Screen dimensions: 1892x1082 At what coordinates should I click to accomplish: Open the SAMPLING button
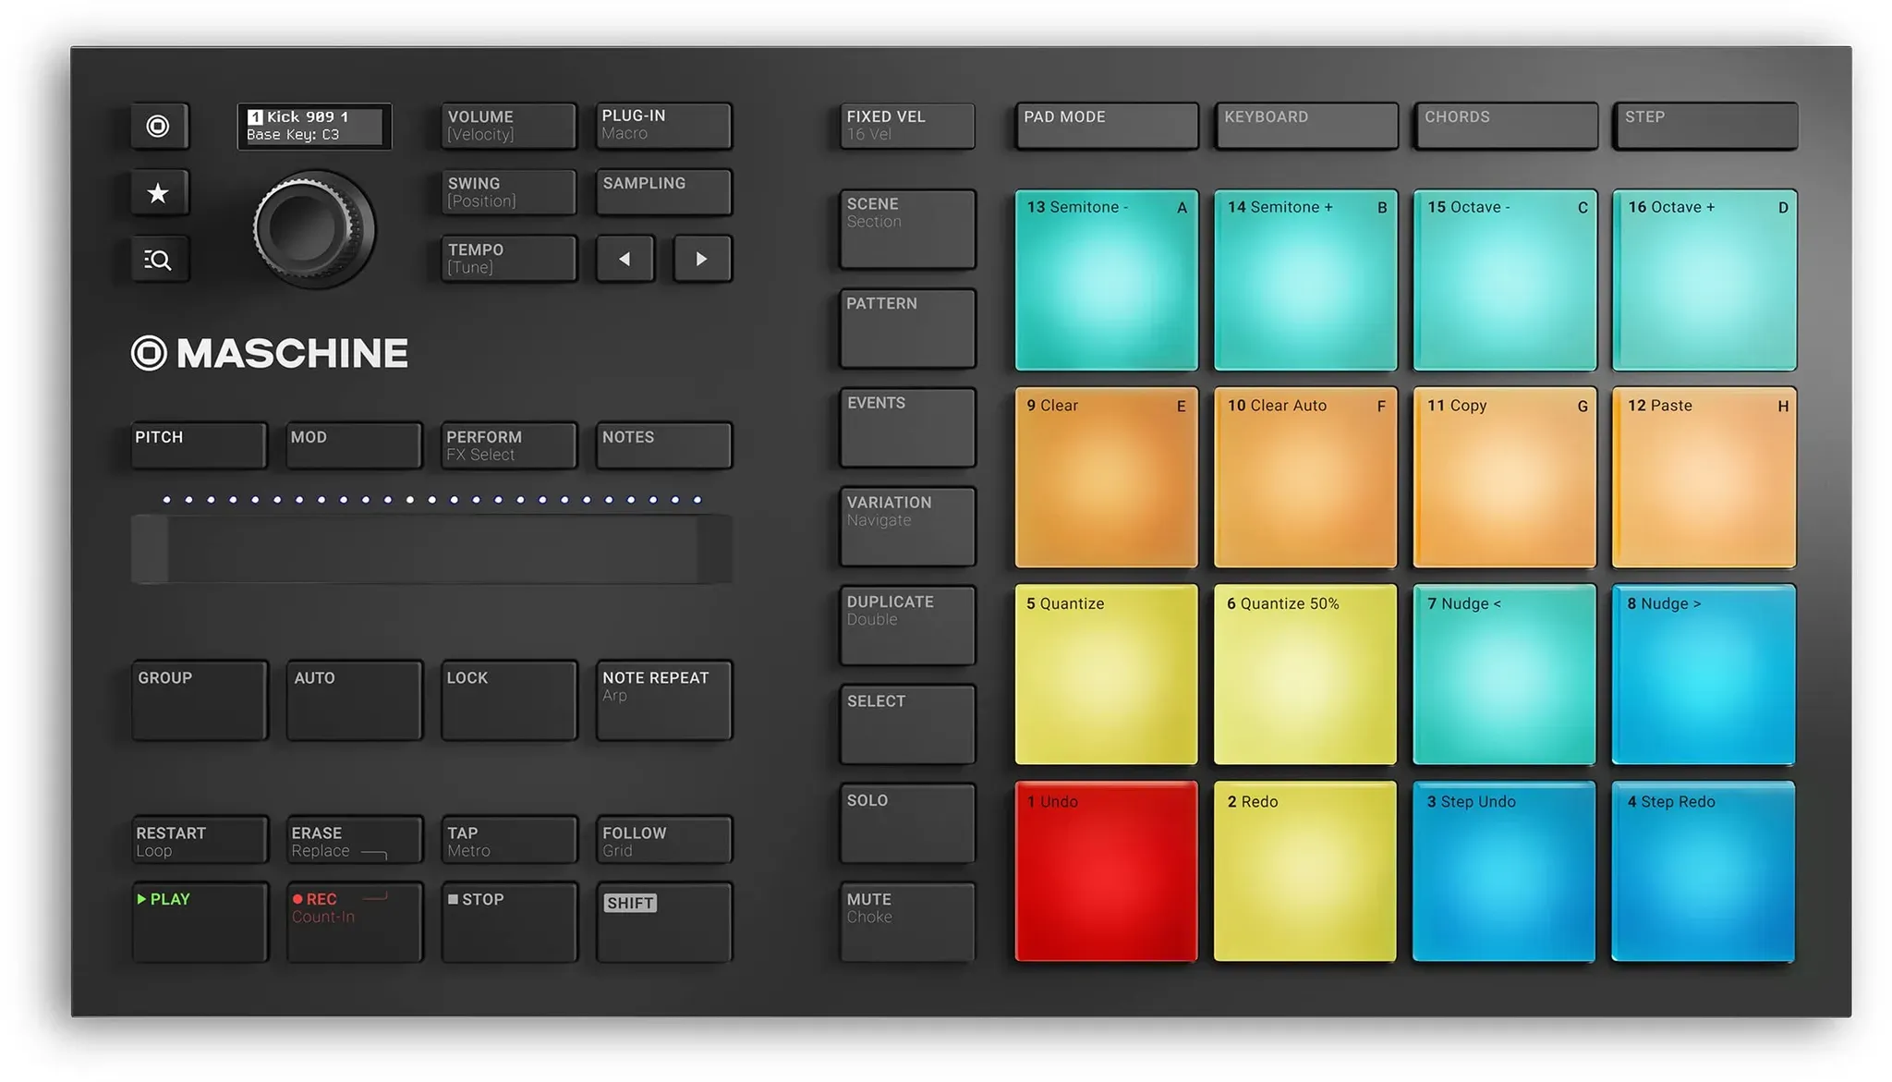[x=664, y=192]
